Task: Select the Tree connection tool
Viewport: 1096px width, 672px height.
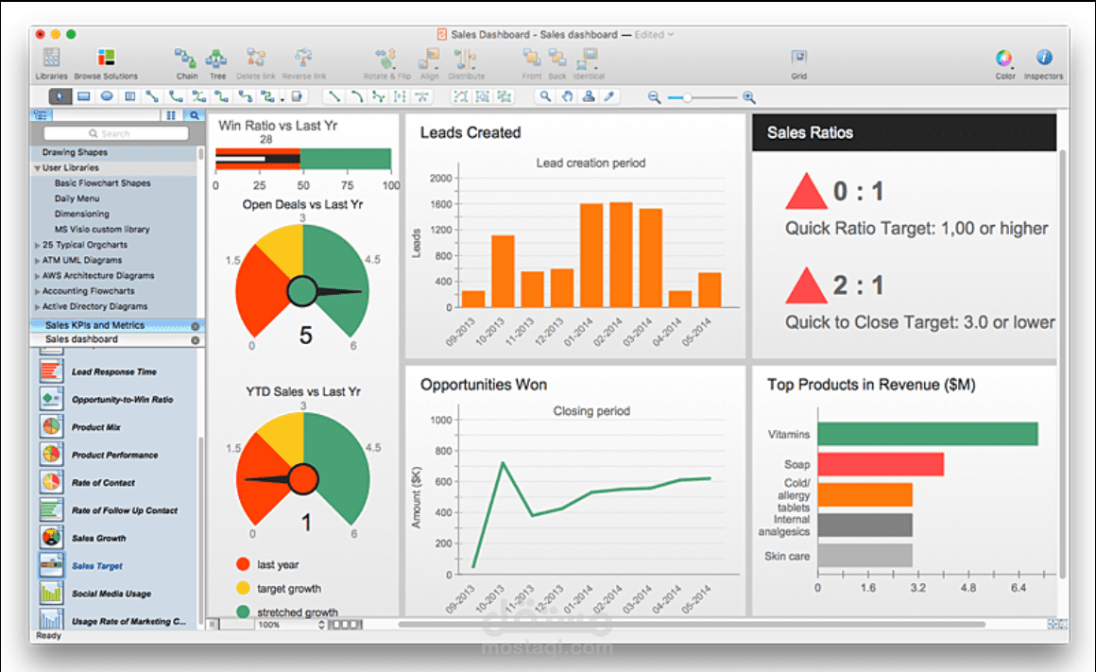Action: pyautogui.click(x=217, y=59)
